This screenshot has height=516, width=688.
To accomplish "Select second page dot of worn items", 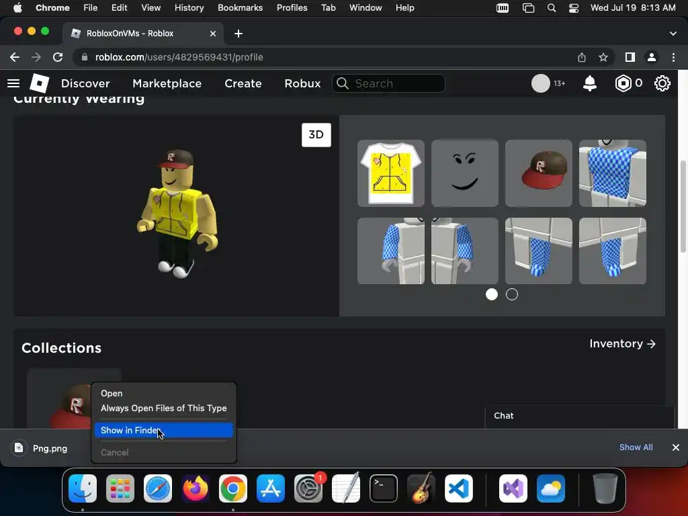I will [x=511, y=294].
